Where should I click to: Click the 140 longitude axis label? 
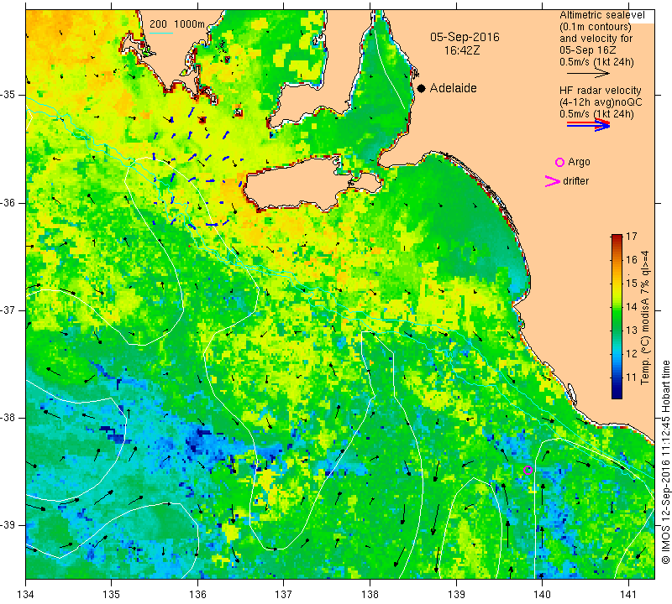coord(542,594)
